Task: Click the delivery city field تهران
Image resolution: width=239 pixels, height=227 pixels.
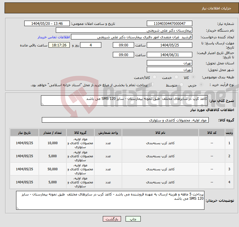Action: 169,69
